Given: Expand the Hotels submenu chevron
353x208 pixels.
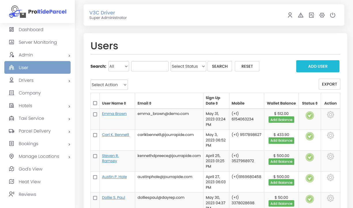Looking at the screenshot, I should click(69, 106).
